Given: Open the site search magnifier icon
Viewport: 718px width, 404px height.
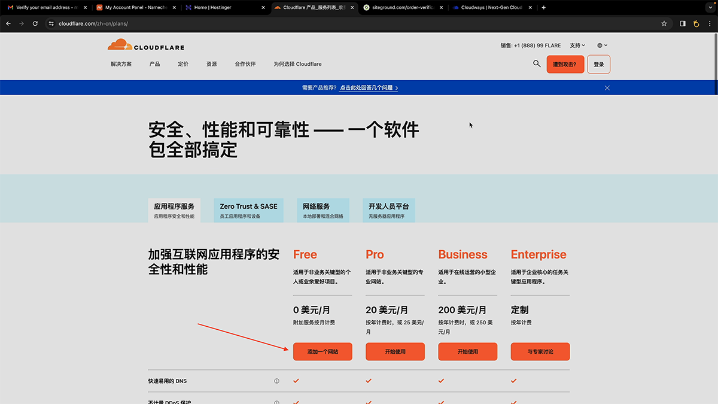Looking at the screenshot, I should pos(537,63).
